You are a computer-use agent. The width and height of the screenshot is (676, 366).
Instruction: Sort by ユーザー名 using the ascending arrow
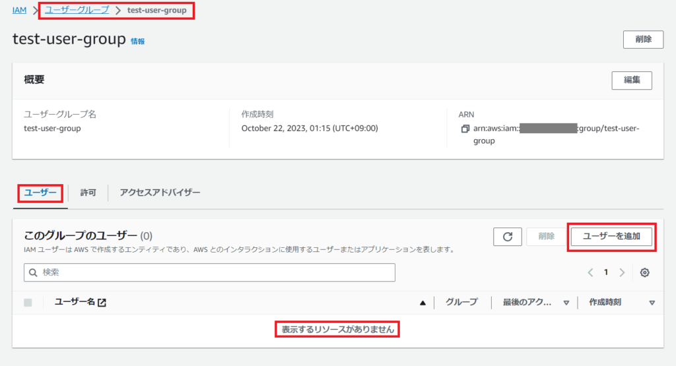[422, 303]
